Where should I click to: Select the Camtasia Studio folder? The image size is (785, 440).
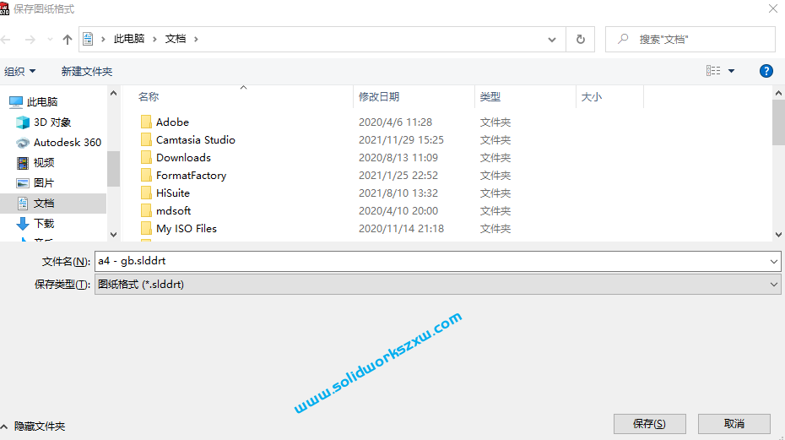coord(196,140)
